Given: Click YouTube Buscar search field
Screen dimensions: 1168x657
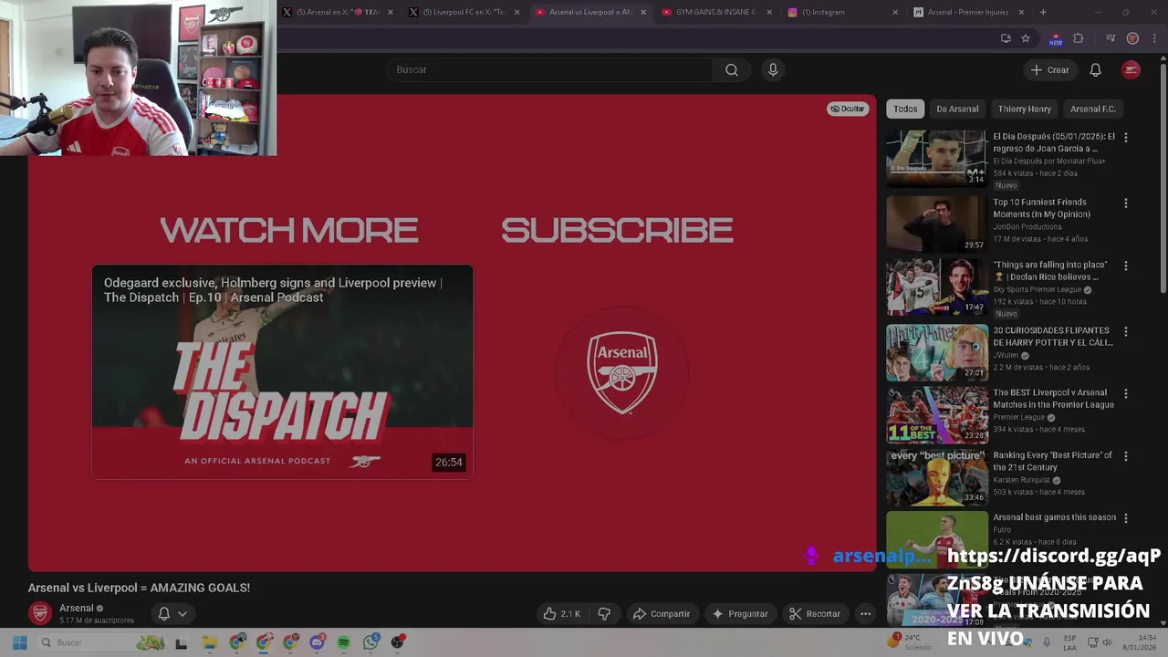Looking at the screenshot, I should click(x=551, y=69).
